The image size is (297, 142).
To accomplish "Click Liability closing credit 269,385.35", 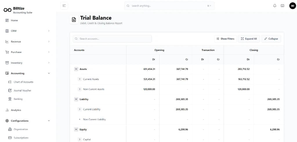I will click(x=273, y=99).
